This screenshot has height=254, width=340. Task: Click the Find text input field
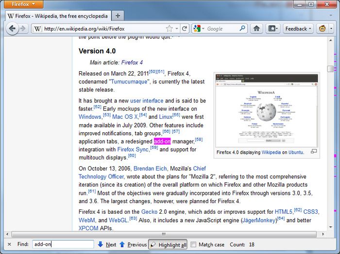pyautogui.click(x=63, y=244)
